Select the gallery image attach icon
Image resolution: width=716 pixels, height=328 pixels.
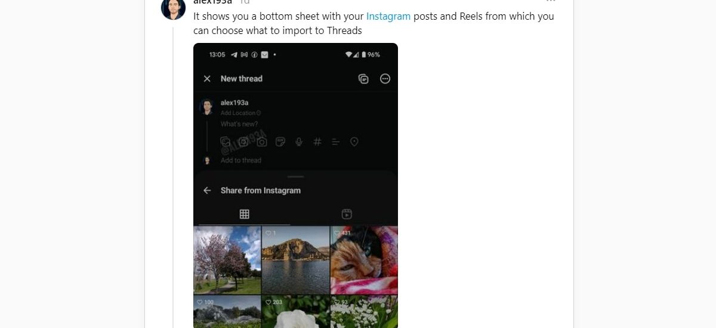tap(226, 142)
